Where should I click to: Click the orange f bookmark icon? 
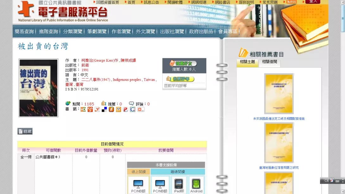[x=111, y=110]
